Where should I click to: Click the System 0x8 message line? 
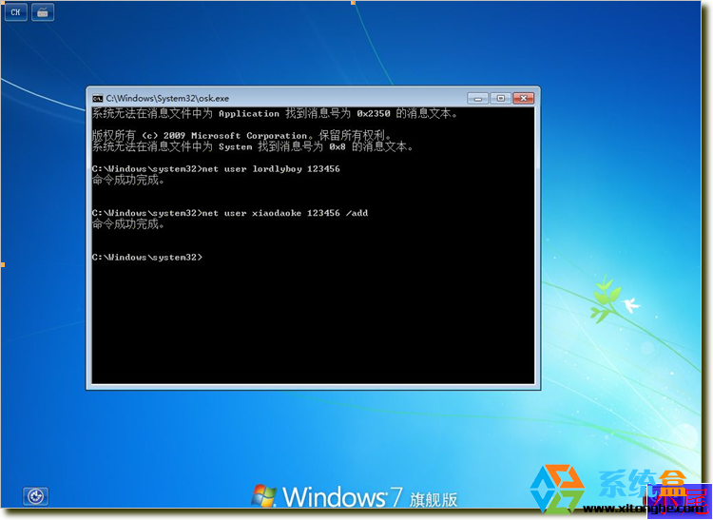point(253,146)
